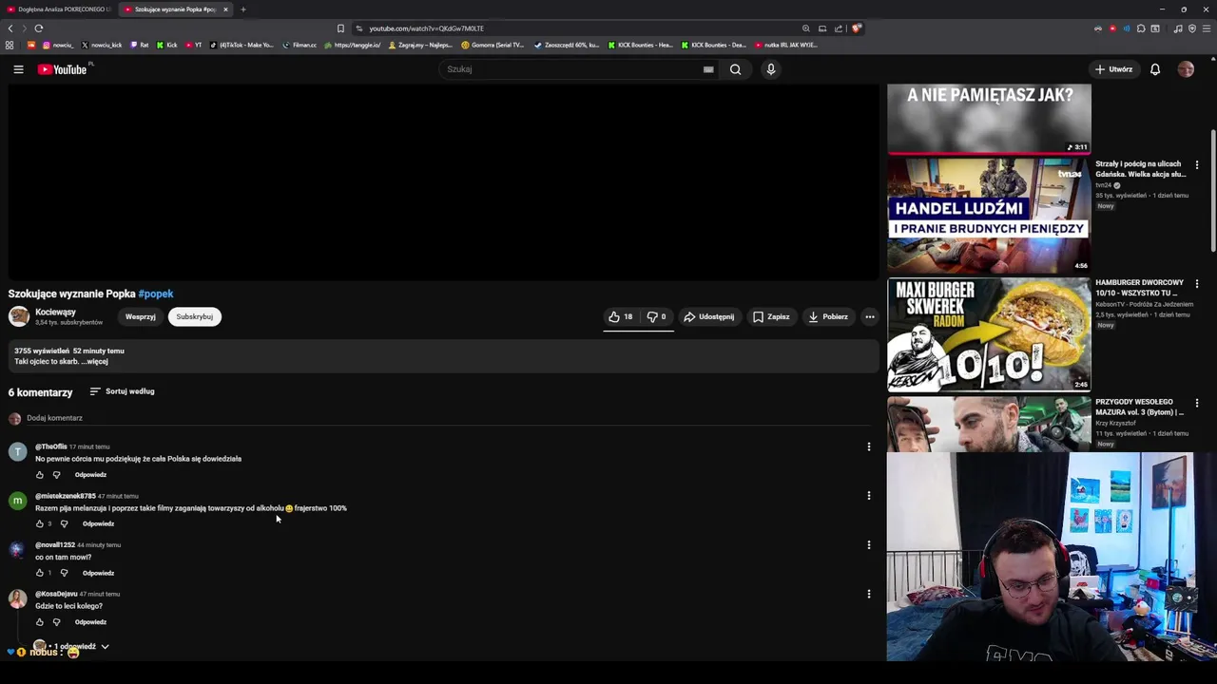The width and height of the screenshot is (1217, 684).
Task: Open the #popek hashtag link
Action: pyautogui.click(x=156, y=294)
